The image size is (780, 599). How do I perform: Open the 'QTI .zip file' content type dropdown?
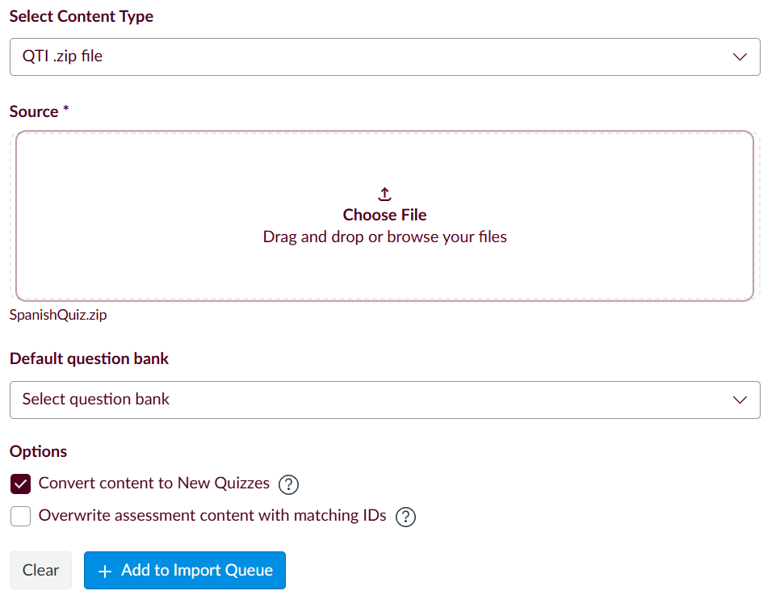coord(384,57)
